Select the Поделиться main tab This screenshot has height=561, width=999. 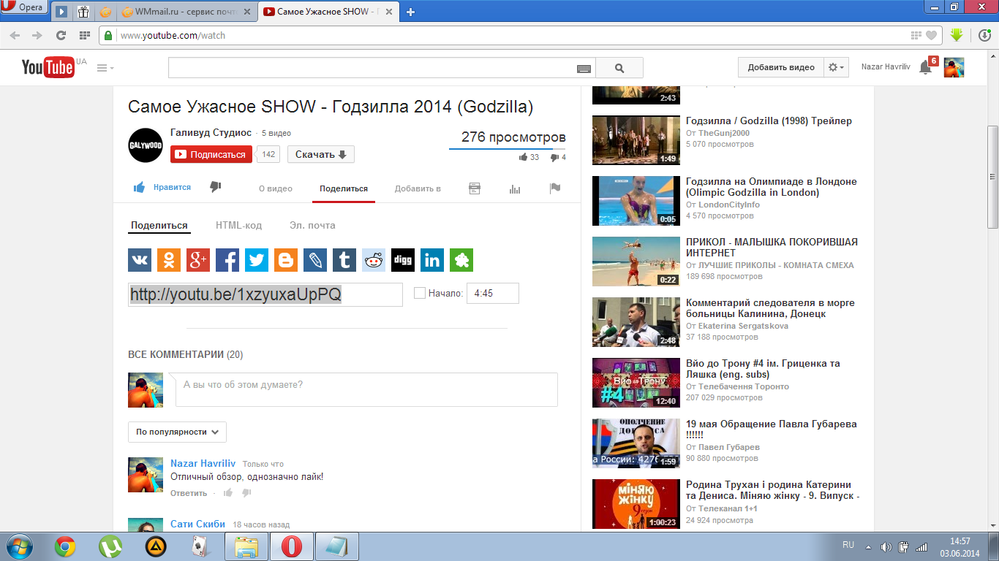click(x=344, y=188)
